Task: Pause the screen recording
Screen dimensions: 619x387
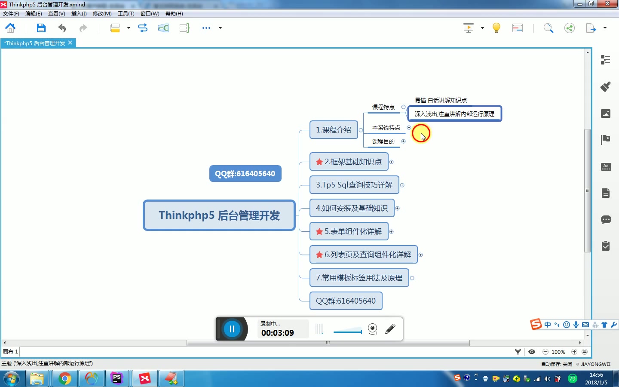Action: point(232,329)
